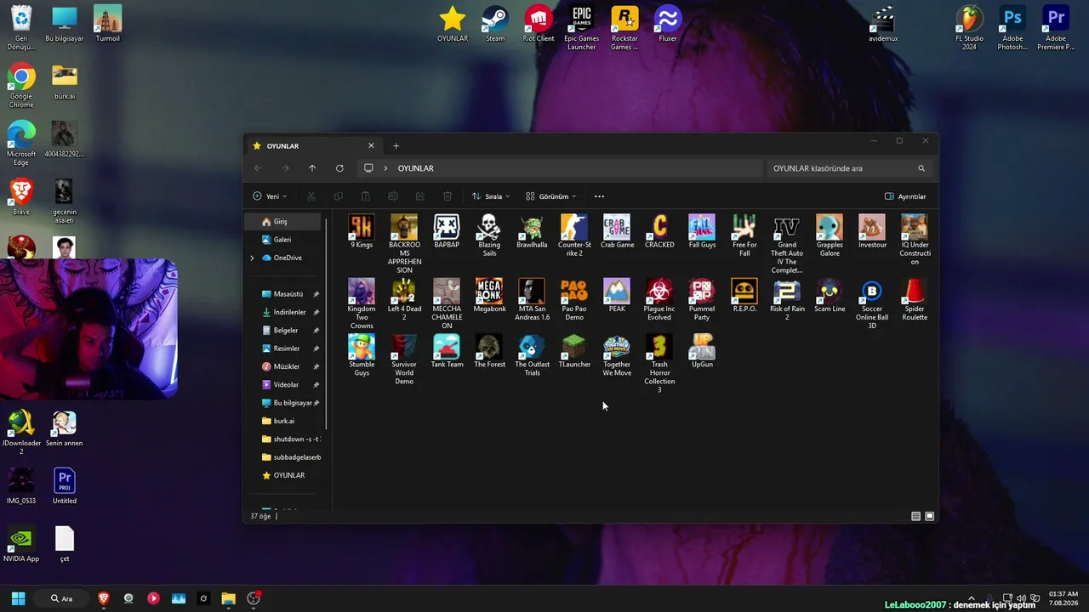
Task: Select the FL Studio 2024 desktop icon
Action: tap(969, 28)
